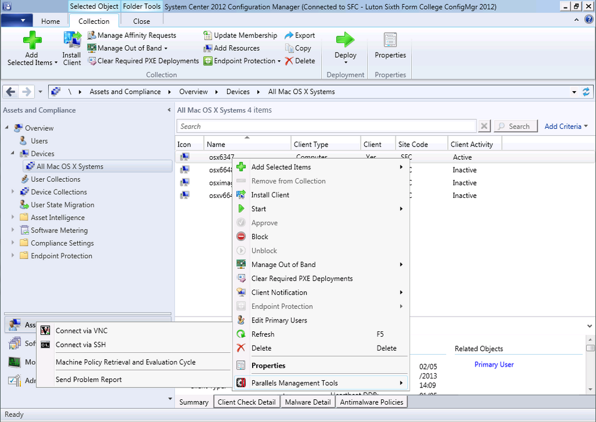Expand the Client Notification submenu

(x=401, y=292)
